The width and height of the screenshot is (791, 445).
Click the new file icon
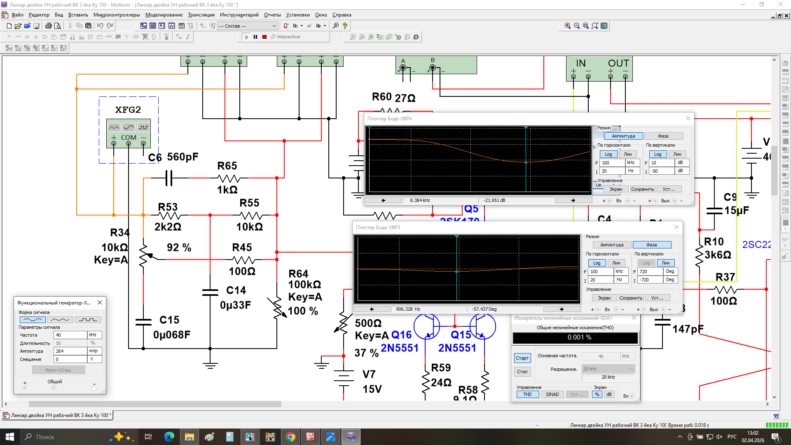(9, 26)
